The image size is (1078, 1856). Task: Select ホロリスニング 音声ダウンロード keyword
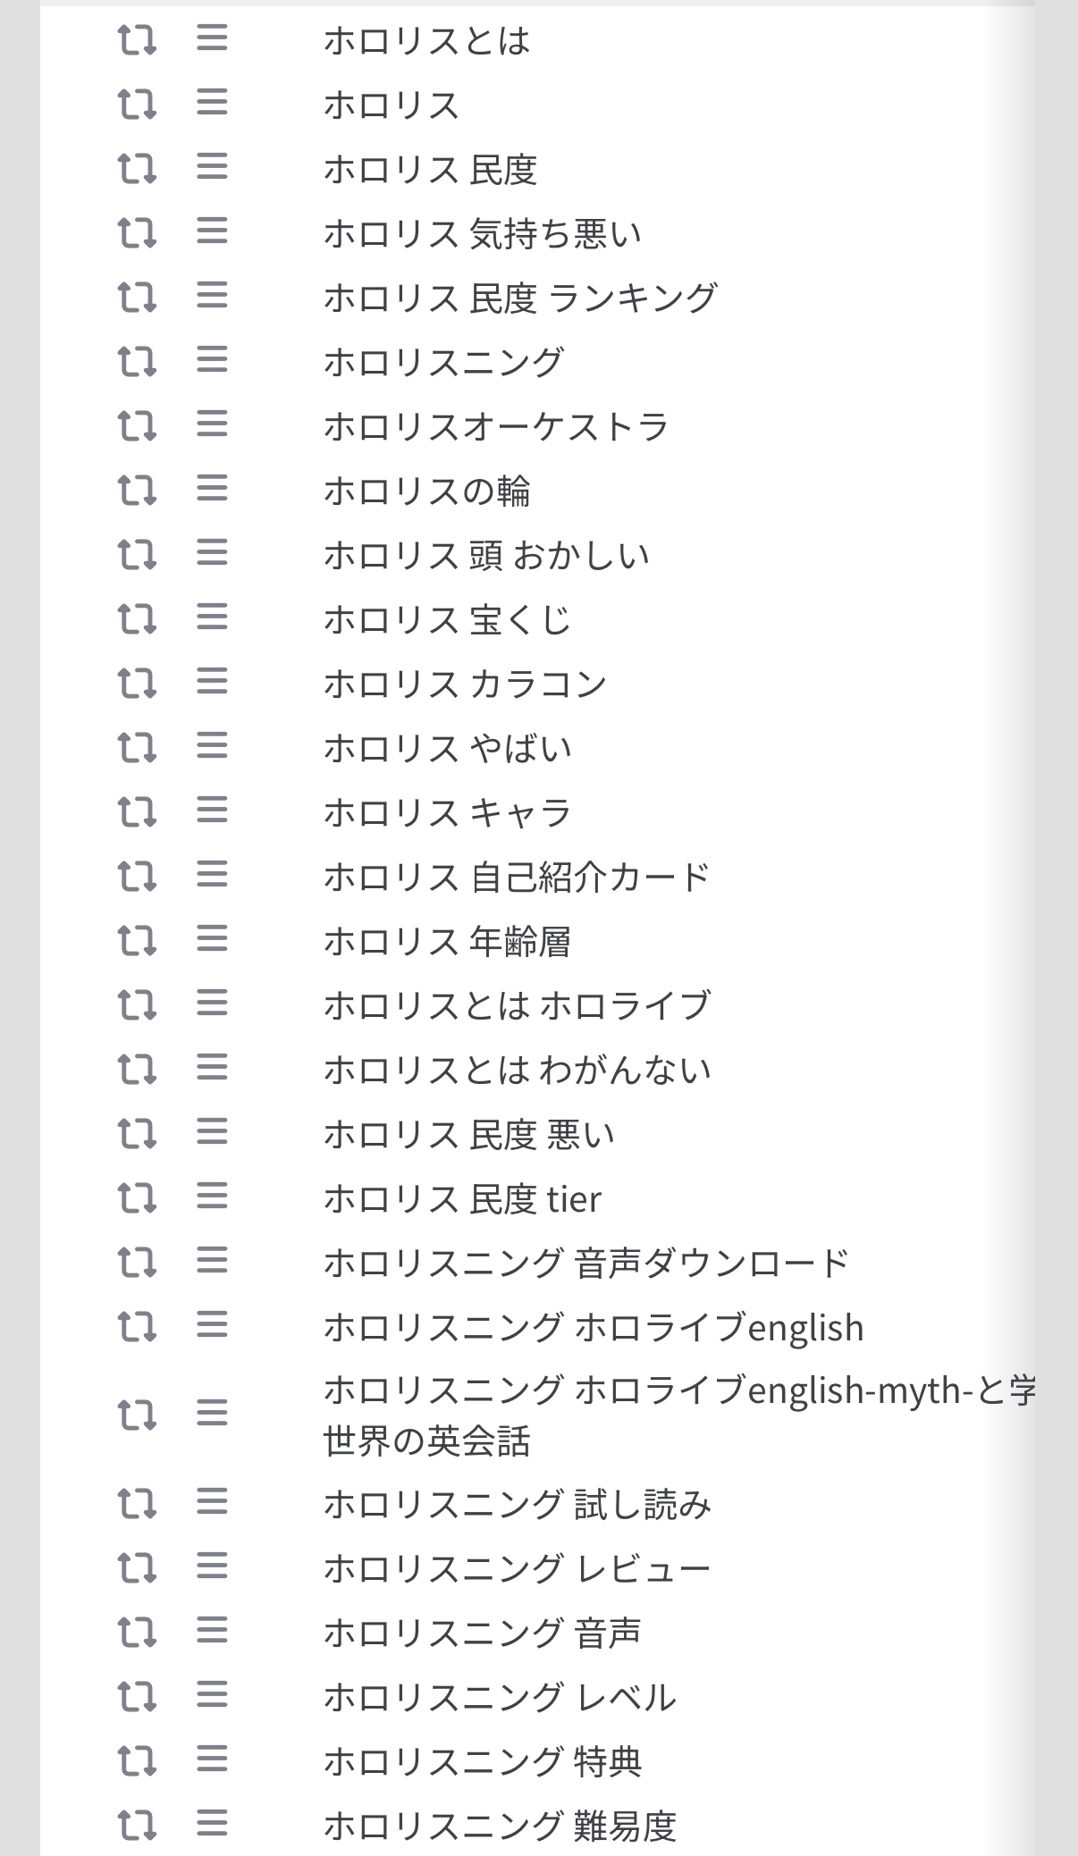point(585,1263)
